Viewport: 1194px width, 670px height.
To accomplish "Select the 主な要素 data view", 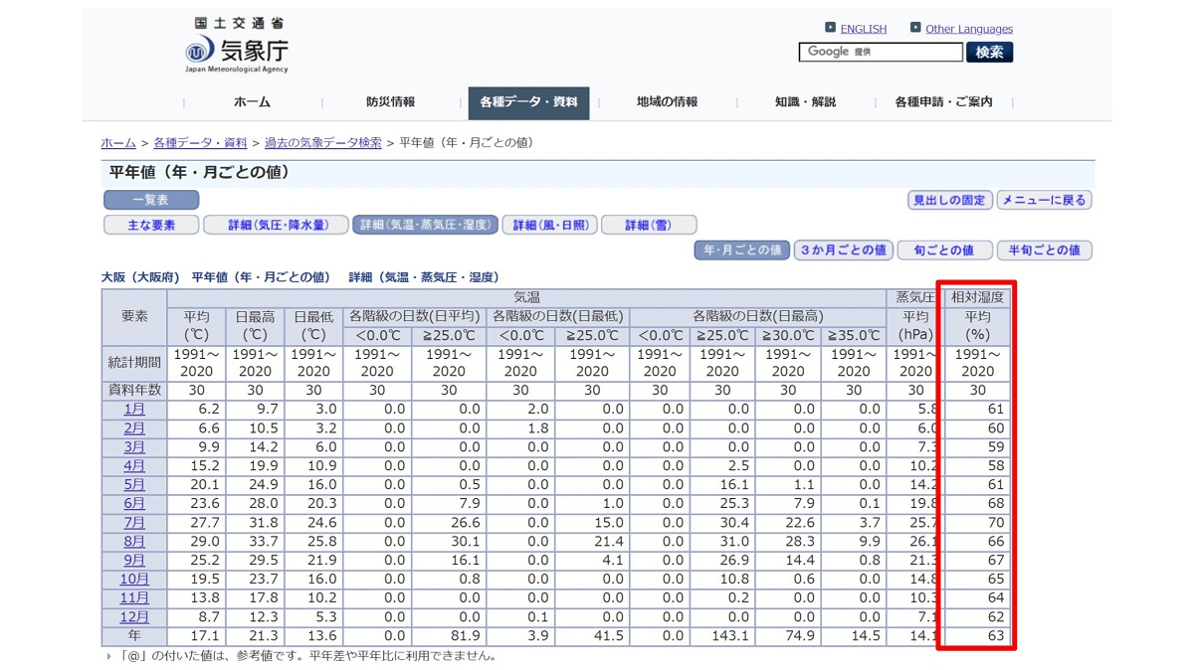I will [x=151, y=224].
